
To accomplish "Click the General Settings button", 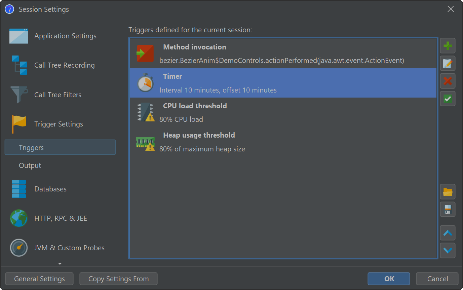I will click(x=39, y=279).
